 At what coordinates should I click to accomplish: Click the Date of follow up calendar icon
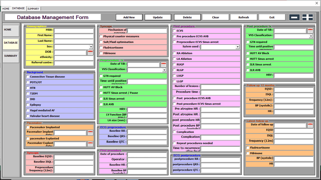coord(310,125)
